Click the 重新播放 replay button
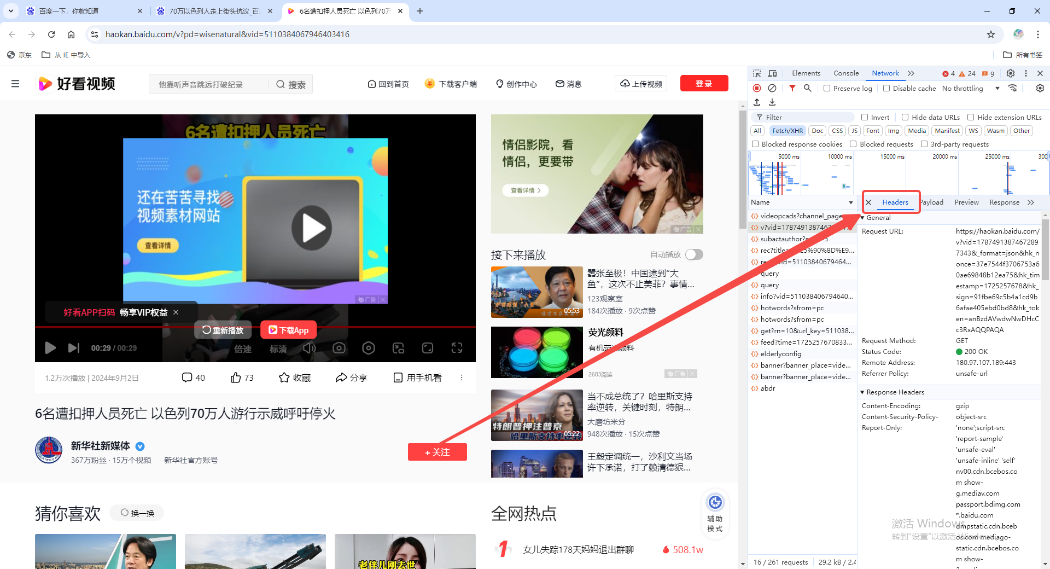 point(223,330)
